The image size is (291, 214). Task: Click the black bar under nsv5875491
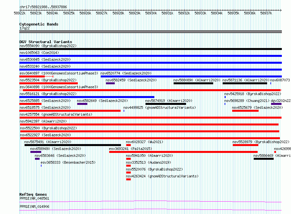(73, 145)
